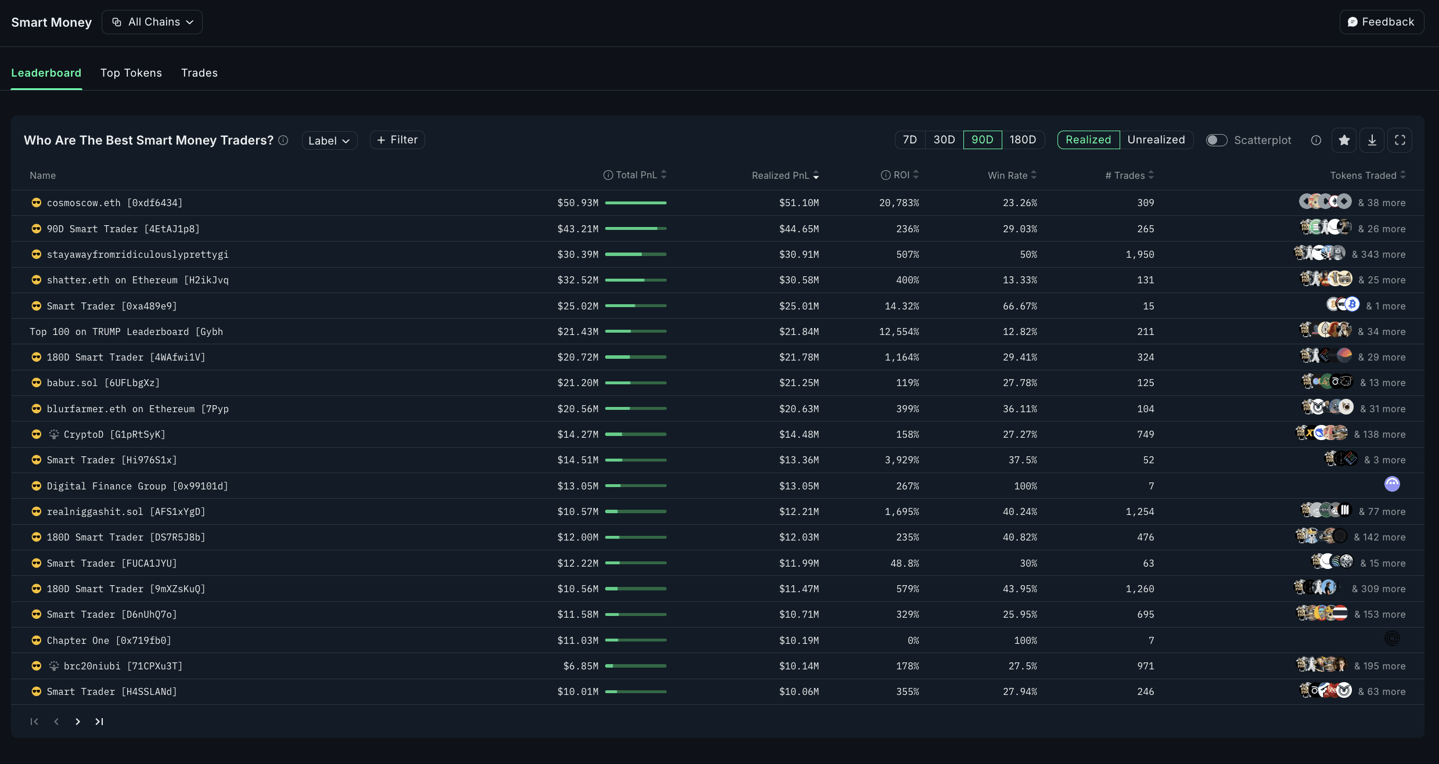Open the Trades tab

point(199,73)
